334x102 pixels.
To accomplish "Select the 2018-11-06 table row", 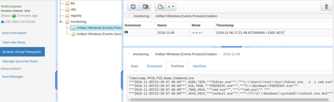I will pos(228,33).
